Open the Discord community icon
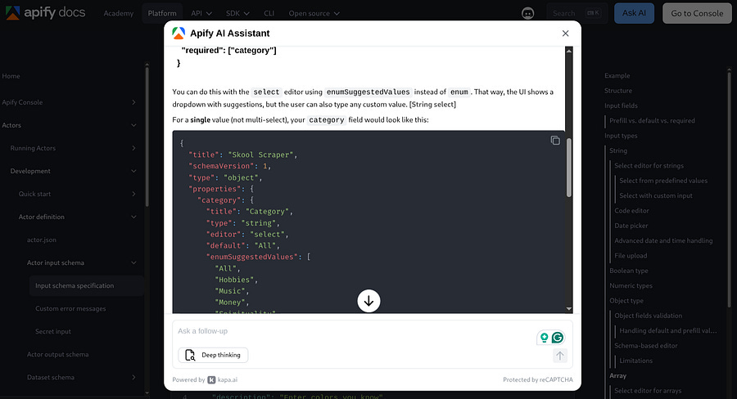 [x=528, y=13]
